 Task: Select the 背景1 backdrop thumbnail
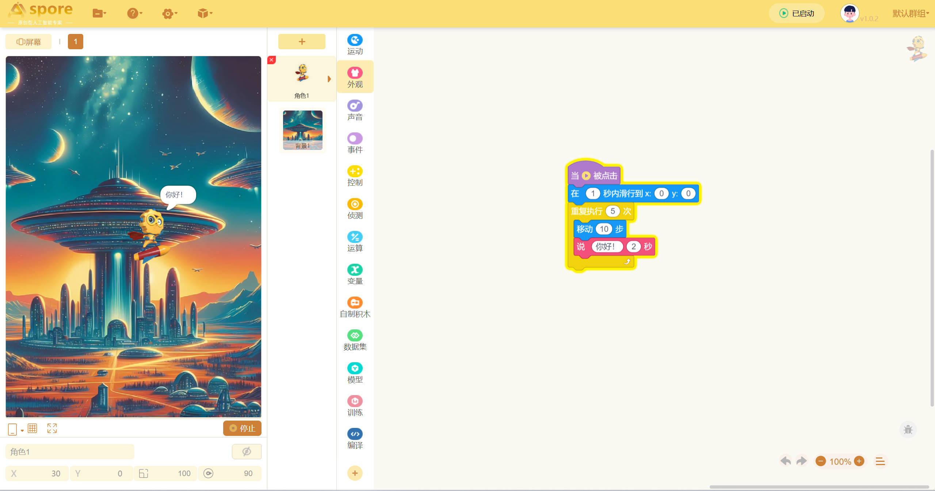click(x=302, y=130)
